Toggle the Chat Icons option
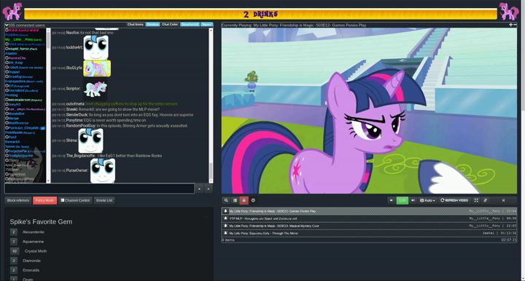525x281 pixels. (136, 25)
